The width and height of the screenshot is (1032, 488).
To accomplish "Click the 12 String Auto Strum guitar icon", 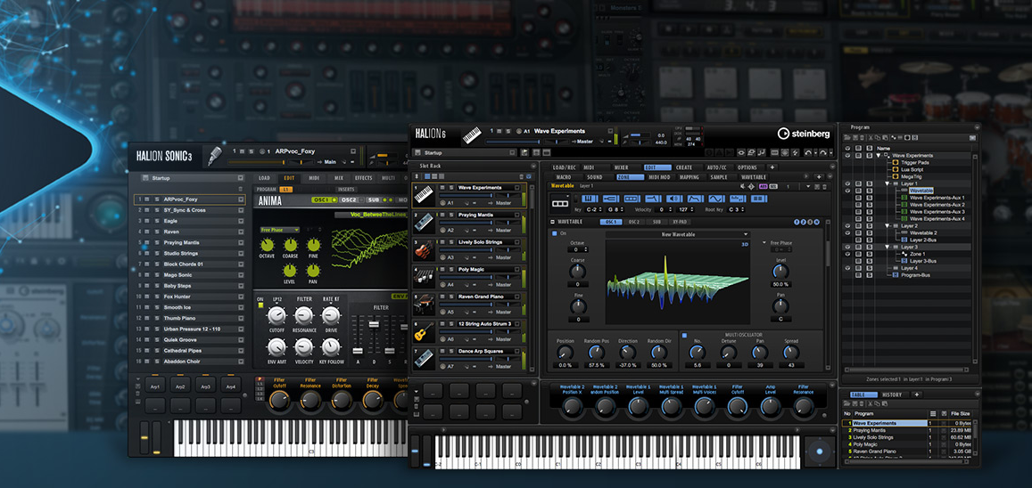I will point(424,331).
